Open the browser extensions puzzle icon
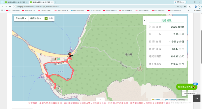This screenshot has width=202, height=109. (x=190, y=7)
